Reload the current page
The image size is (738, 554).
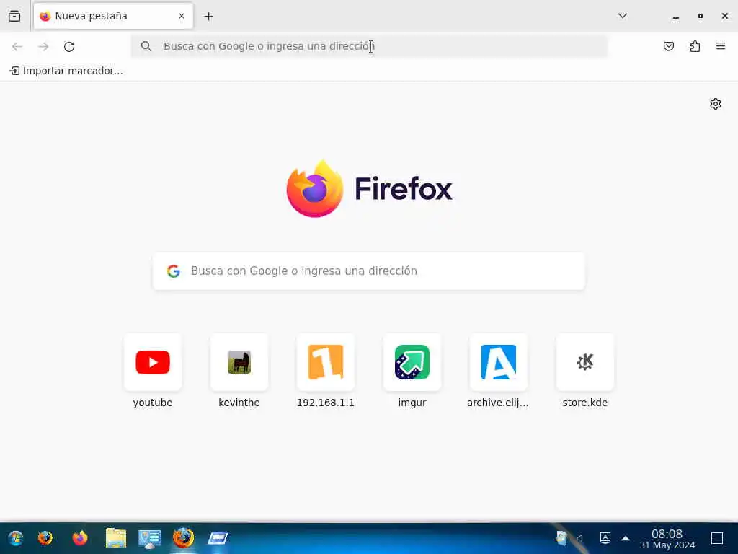(69, 46)
